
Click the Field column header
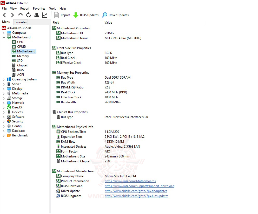click(77, 23)
